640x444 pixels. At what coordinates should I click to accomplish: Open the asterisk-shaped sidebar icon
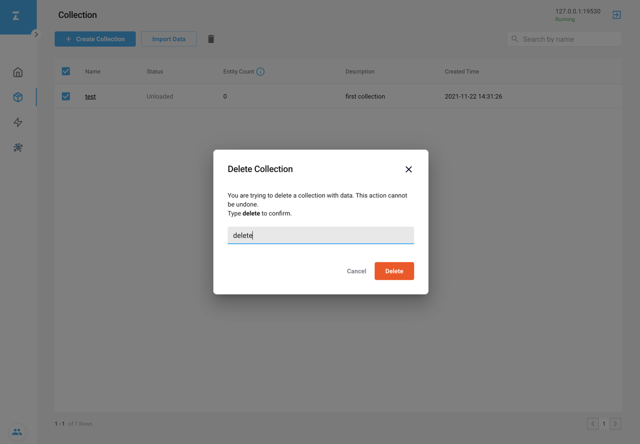18,147
